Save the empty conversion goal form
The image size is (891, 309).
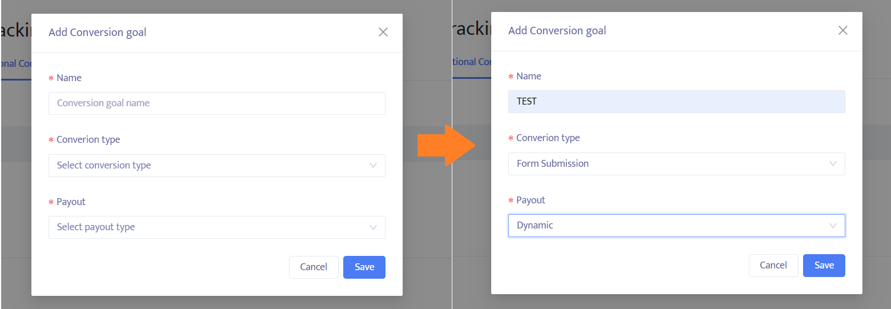[x=364, y=267]
